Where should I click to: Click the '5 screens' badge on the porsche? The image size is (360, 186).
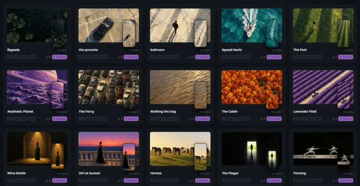point(131,57)
